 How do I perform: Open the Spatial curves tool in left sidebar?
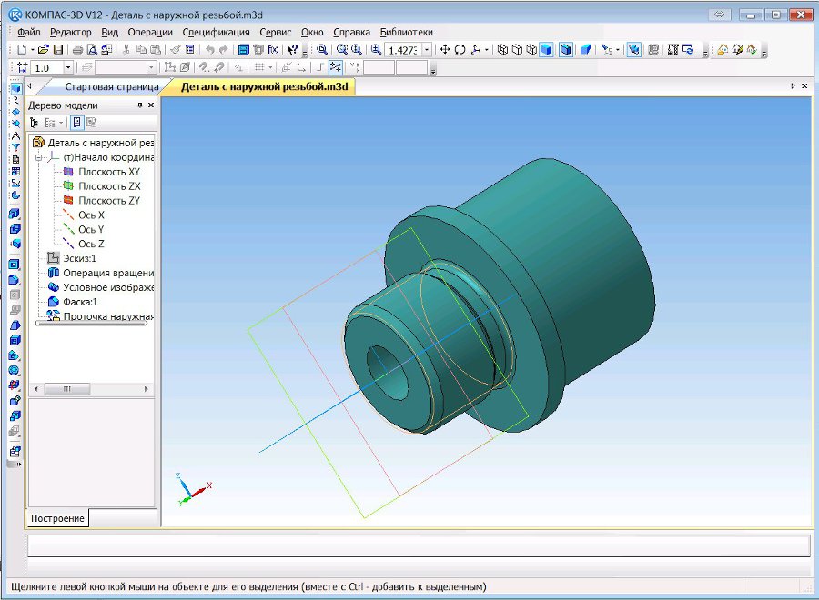tap(15, 100)
